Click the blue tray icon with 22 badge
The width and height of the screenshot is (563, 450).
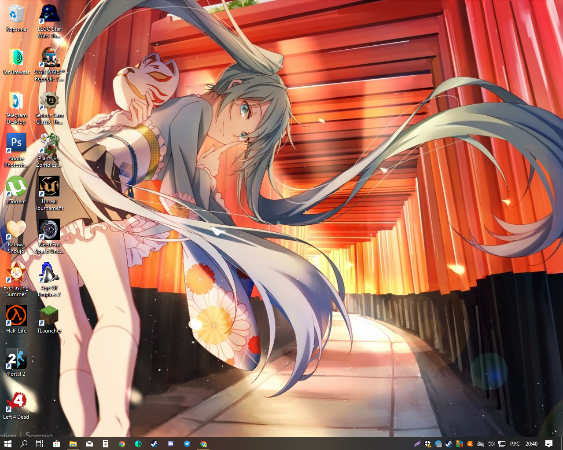coord(438,444)
